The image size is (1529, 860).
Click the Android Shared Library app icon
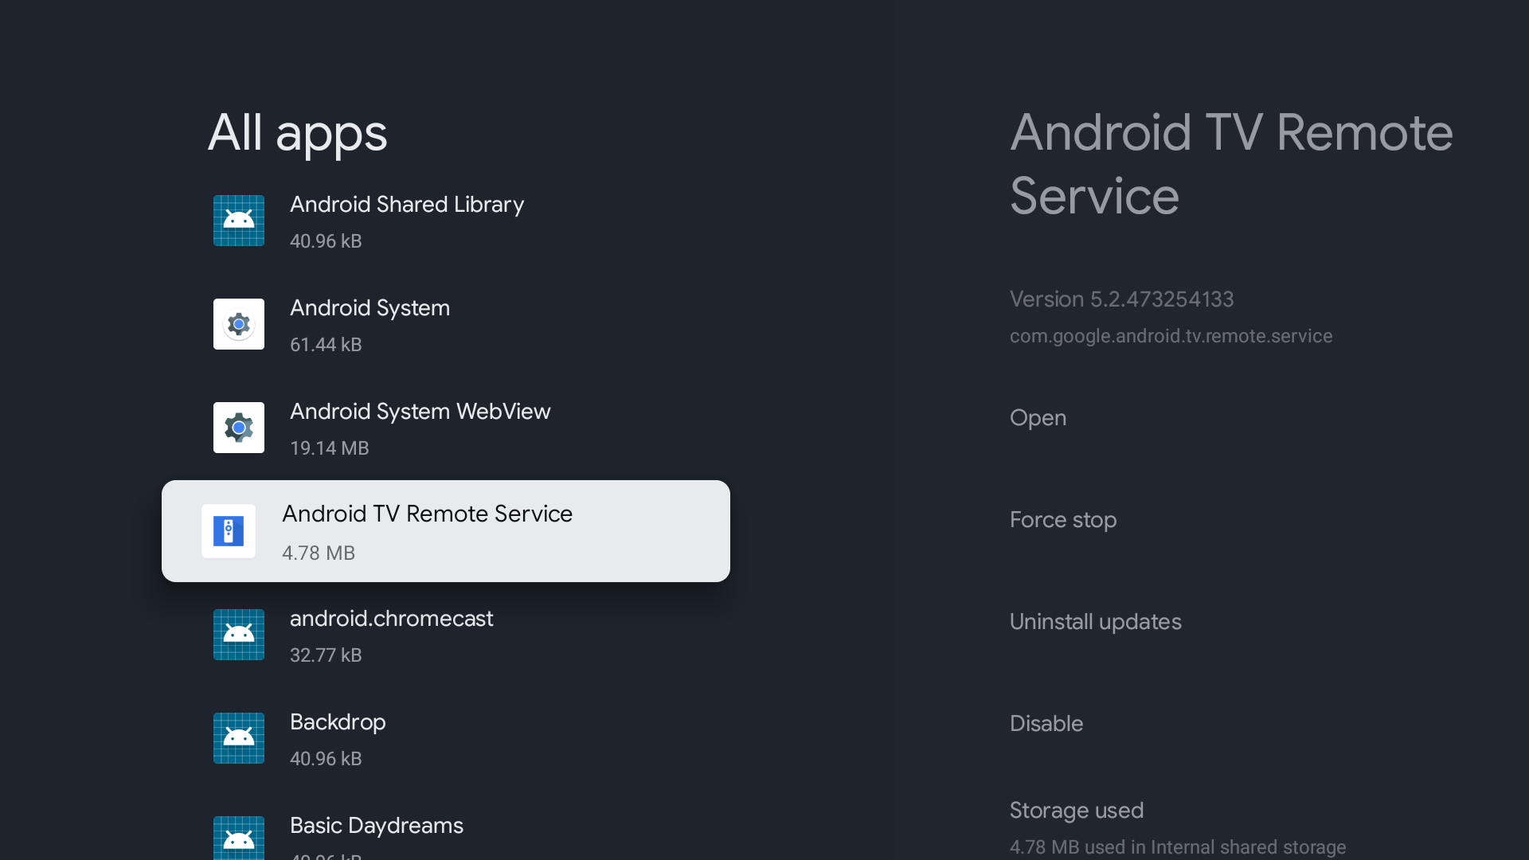point(238,221)
